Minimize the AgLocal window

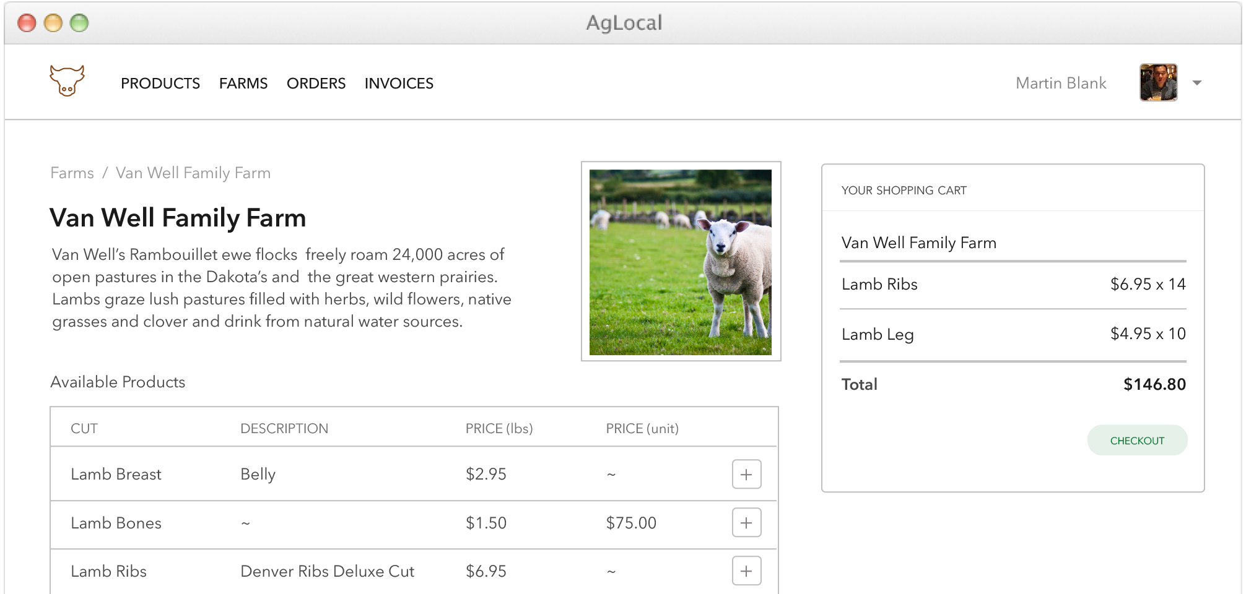(53, 24)
